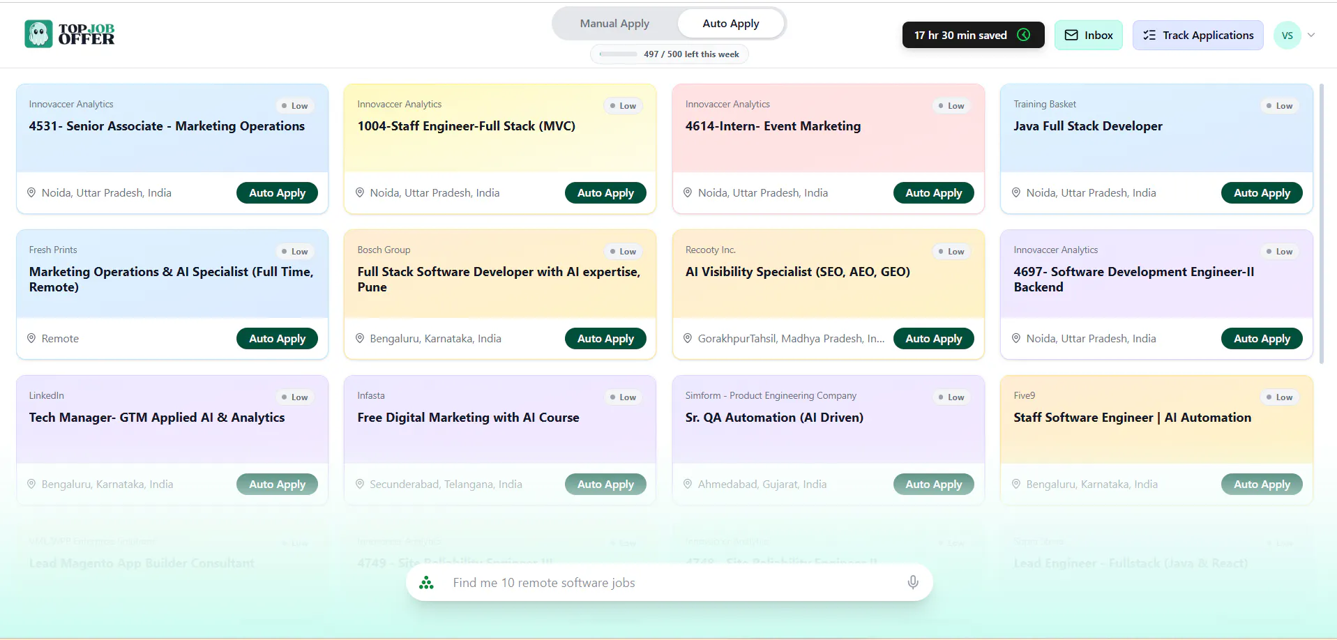1337x640 pixels.
Task: Auto Apply to AI Visibility Specialist job
Action: tap(933, 338)
